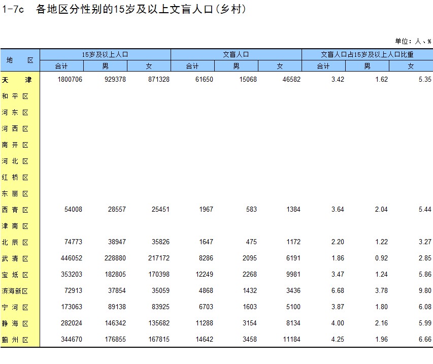
Task: Select the 静海区 row label
Action: tap(15, 323)
